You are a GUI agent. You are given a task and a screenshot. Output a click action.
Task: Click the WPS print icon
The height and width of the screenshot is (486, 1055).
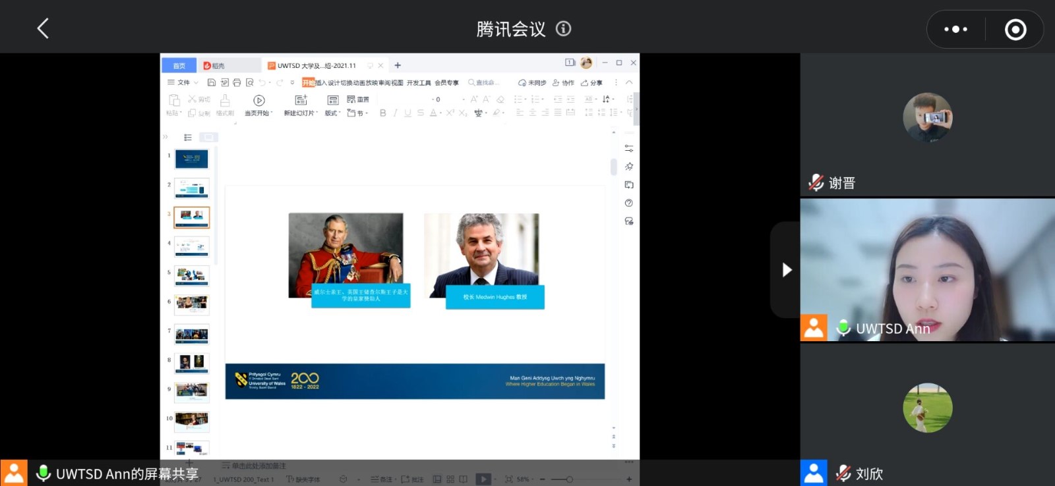tap(237, 82)
